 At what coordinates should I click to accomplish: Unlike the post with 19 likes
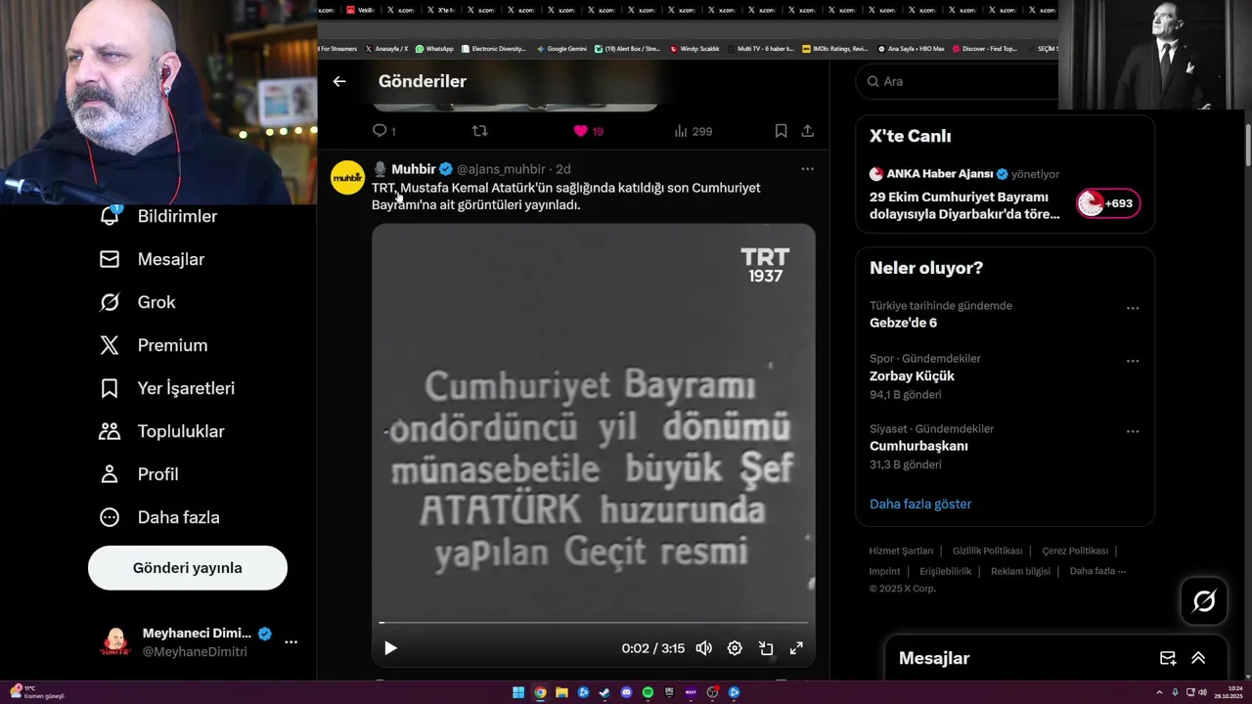588,131
